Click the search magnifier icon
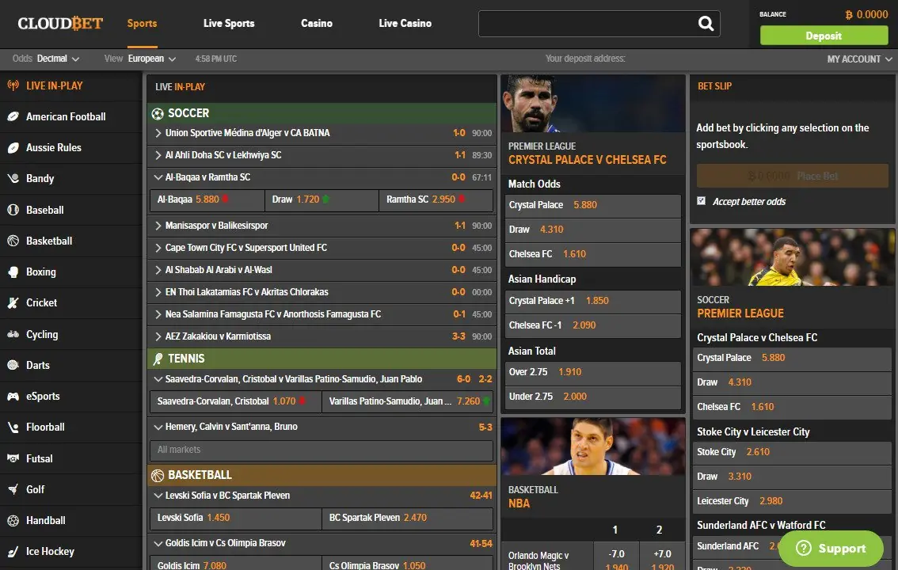 tap(706, 24)
